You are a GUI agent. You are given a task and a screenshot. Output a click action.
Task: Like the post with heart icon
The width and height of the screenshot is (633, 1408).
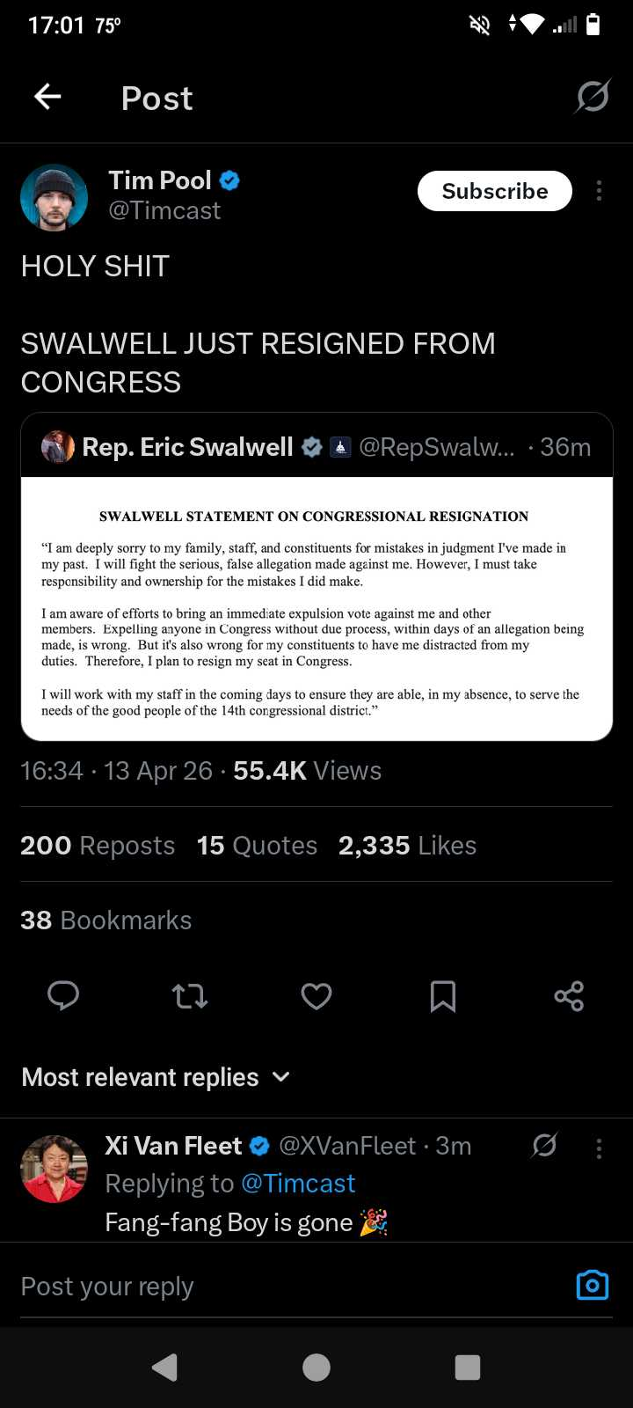click(x=316, y=996)
